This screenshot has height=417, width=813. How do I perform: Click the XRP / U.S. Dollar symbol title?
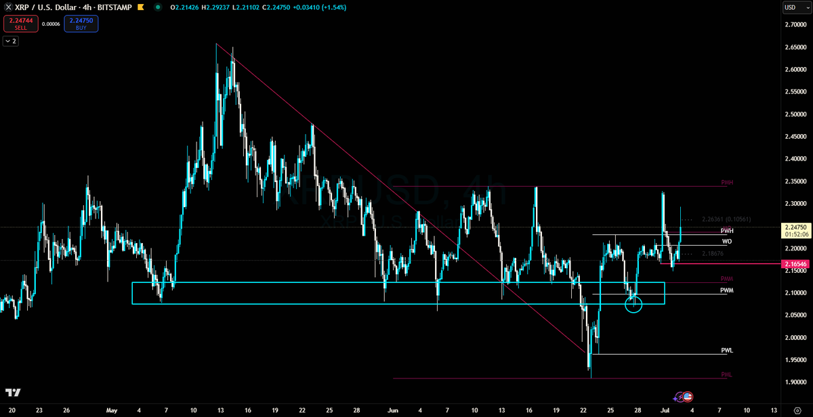(x=47, y=7)
